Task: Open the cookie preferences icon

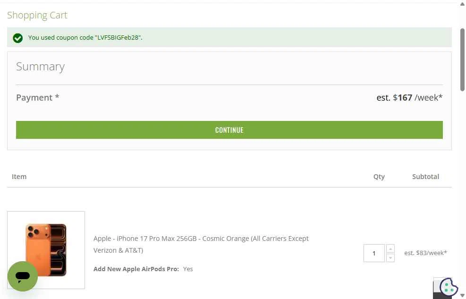Action: pyautogui.click(x=449, y=287)
